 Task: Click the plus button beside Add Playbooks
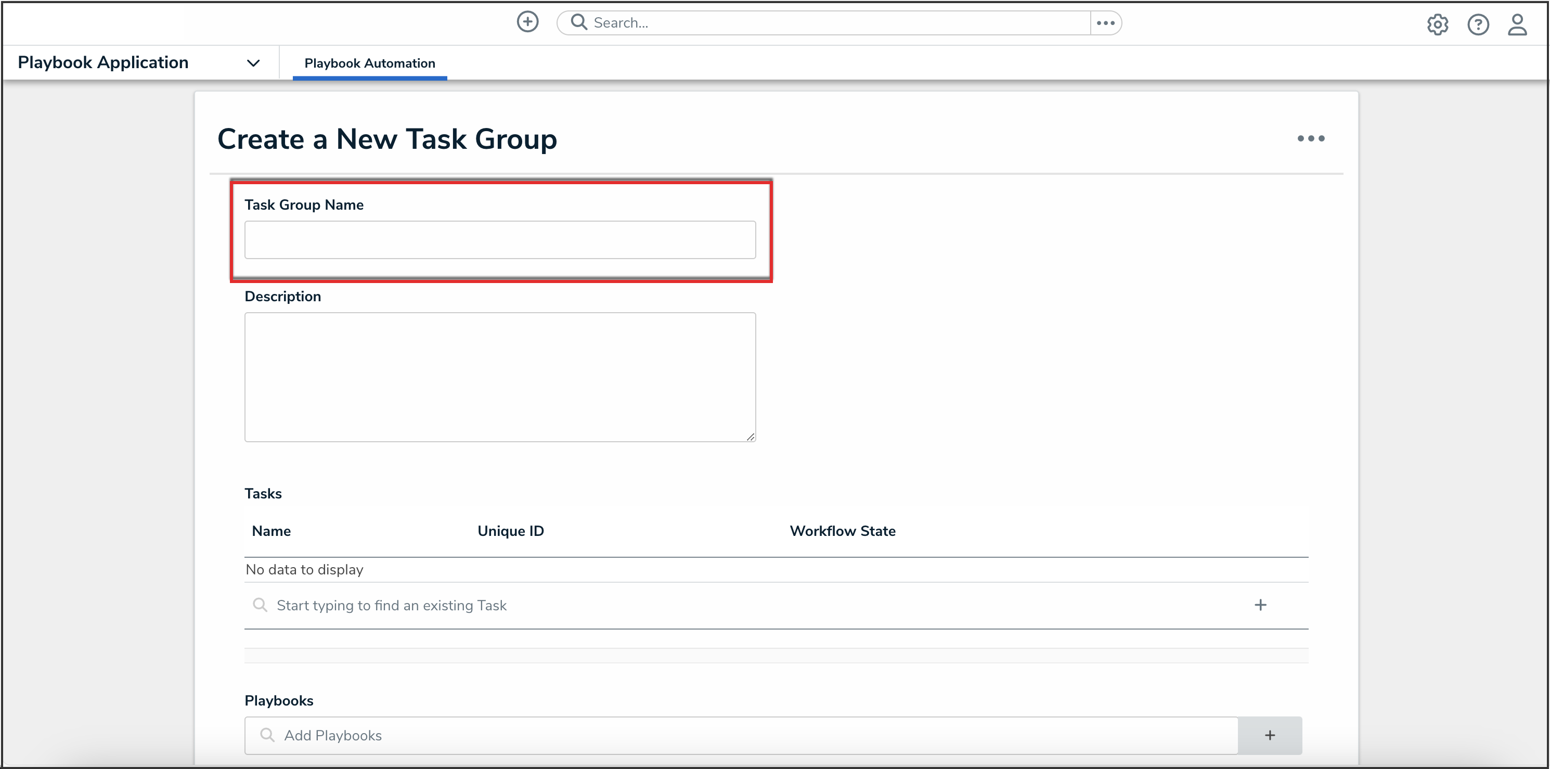(x=1270, y=735)
